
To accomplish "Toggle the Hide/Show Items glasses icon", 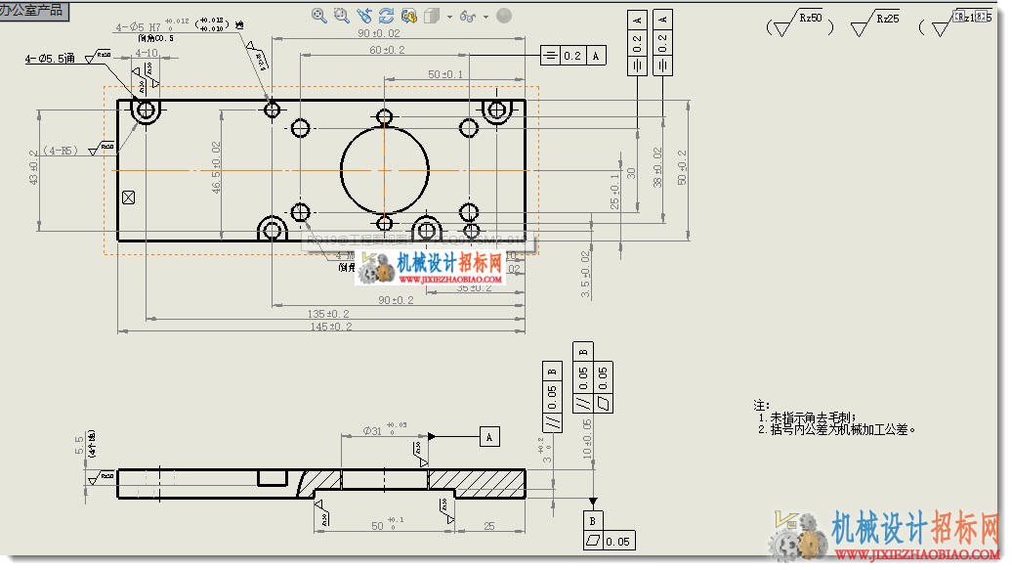I will point(467,17).
